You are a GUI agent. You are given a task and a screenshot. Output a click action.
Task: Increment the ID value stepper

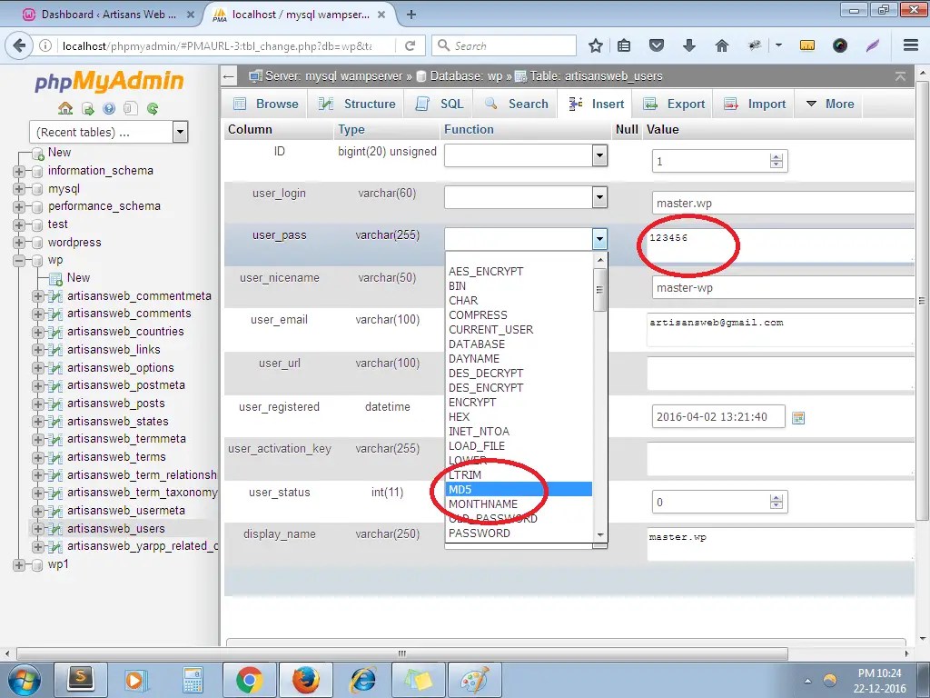(x=776, y=156)
